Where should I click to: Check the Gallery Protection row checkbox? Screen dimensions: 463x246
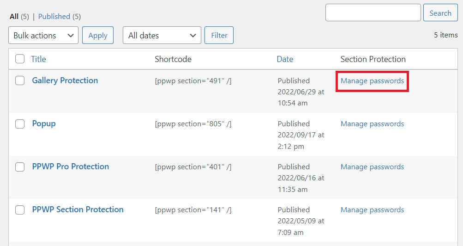coord(20,80)
